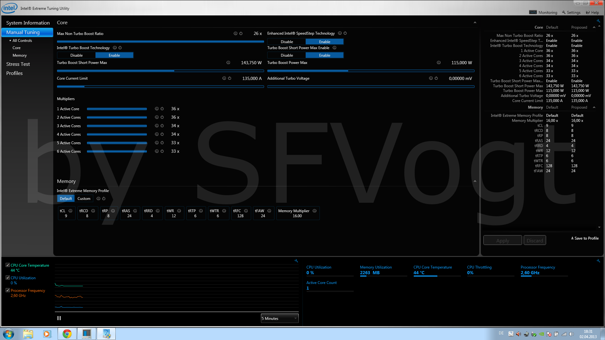Uncheck CPU Utilization graph
This screenshot has height=340, width=605.
tap(8, 278)
